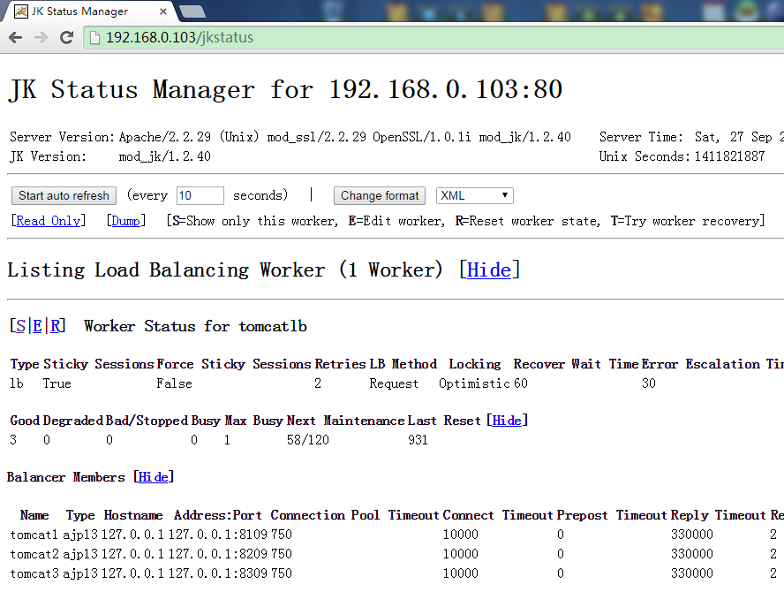Click the Reply Timeout 330000 for tomcat1

(692, 535)
